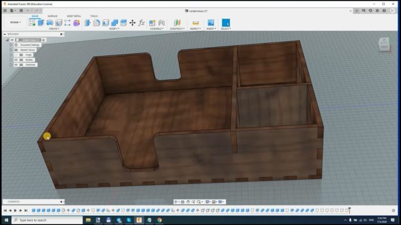The width and height of the screenshot is (401, 225).
Task: Toggle visibility of the Bodies folder
Action: click(x=16, y=60)
